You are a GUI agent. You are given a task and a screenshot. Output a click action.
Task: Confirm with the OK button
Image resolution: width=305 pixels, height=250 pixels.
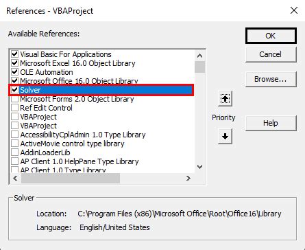(x=271, y=36)
